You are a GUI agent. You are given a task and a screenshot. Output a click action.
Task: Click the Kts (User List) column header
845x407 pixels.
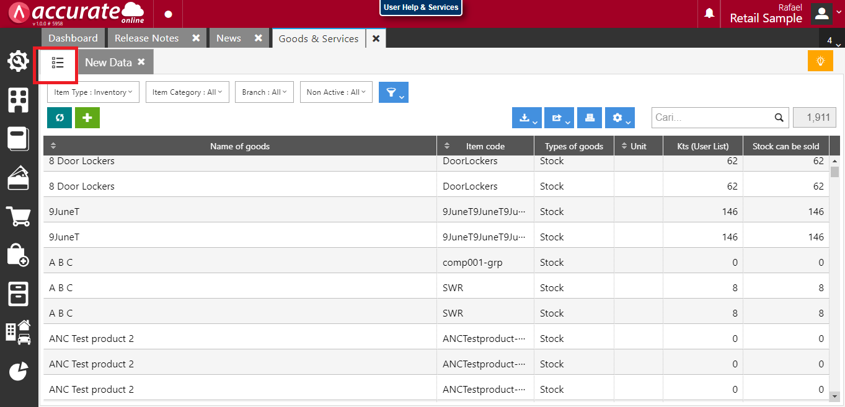[x=703, y=146]
